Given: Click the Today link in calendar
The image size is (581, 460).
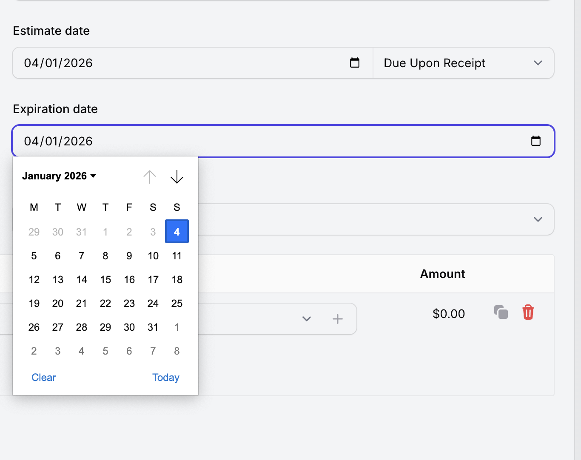Looking at the screenshot, I should (165, 378).
